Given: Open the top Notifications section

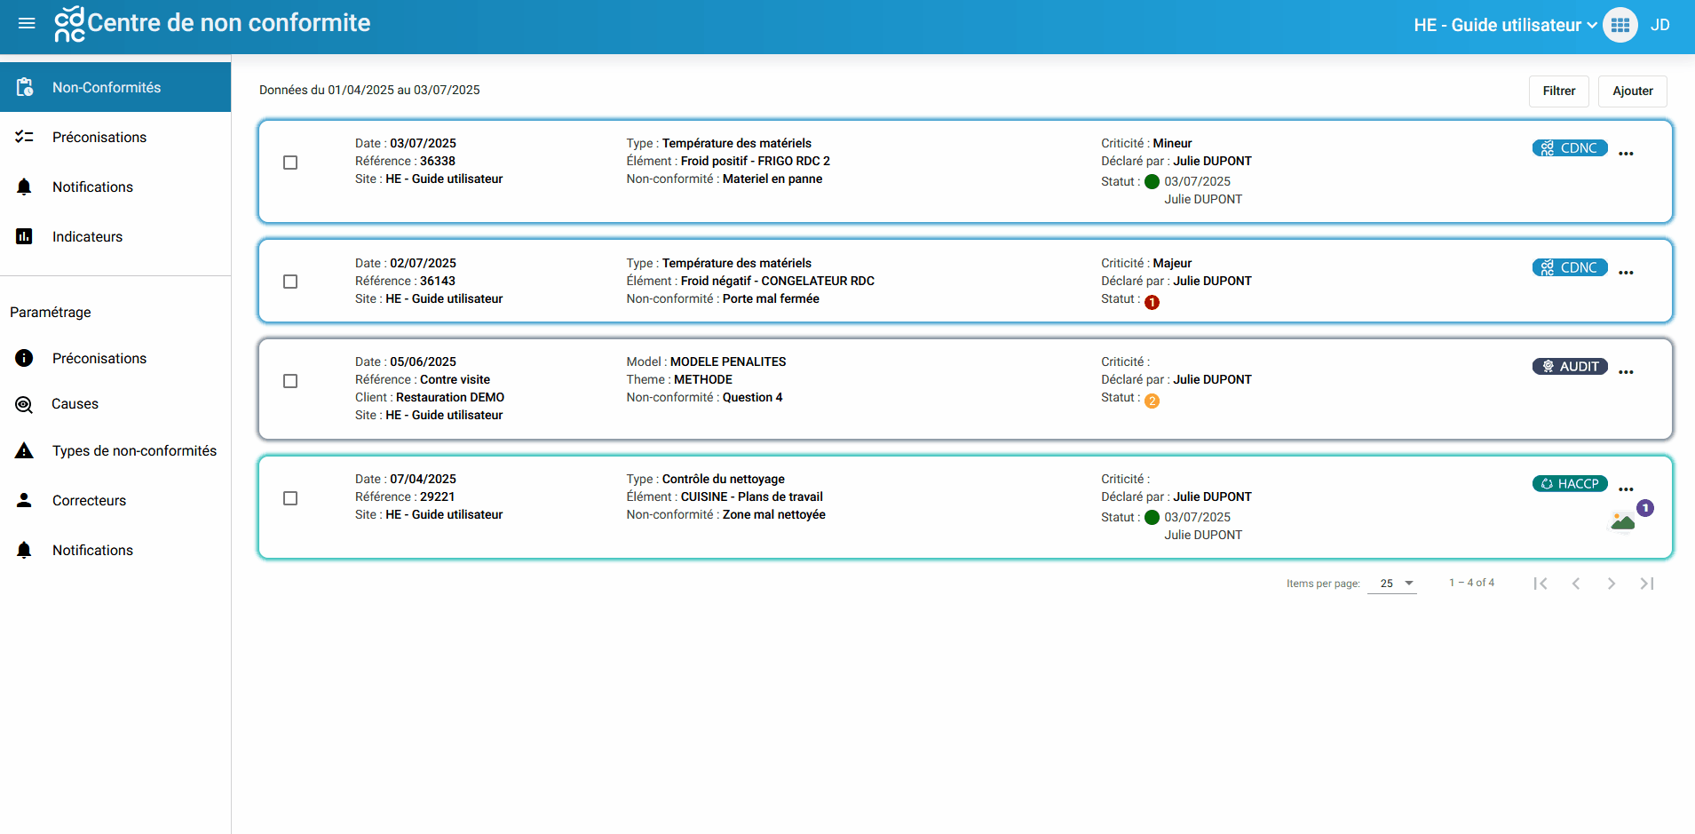Looking at the screenshot, I should point(115,187).
